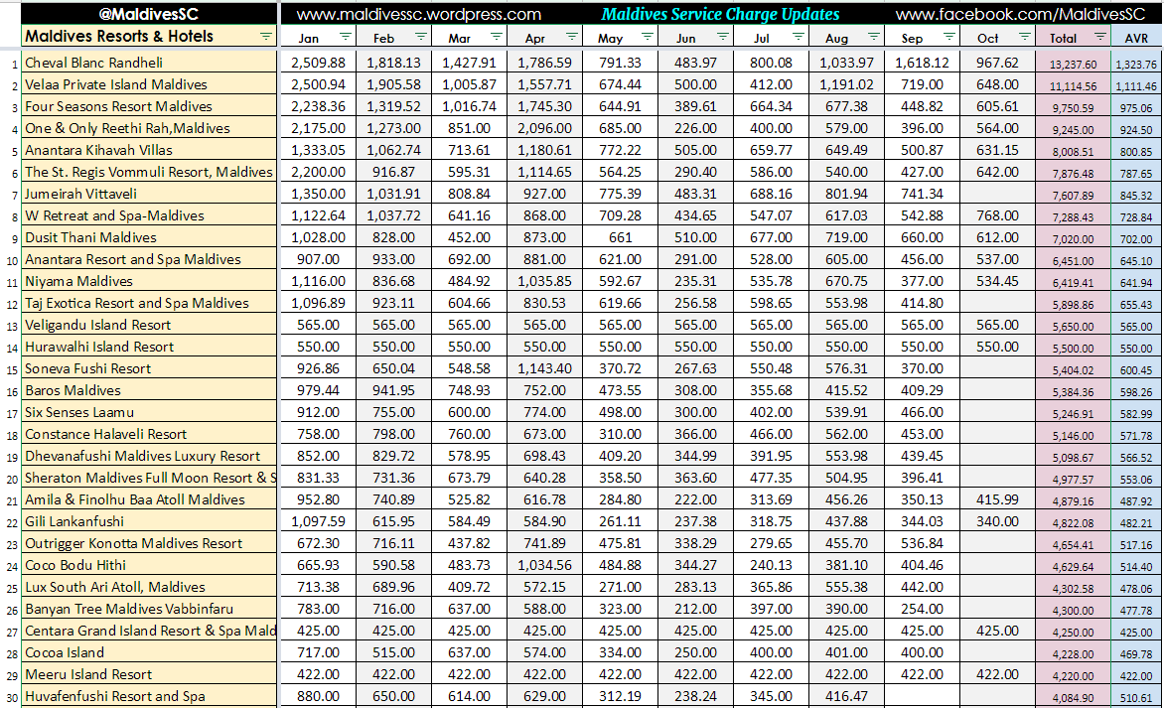Click the www.maldivessc.wordpress.com link
Screen dimensions: 1164x708
coord(419,14)
